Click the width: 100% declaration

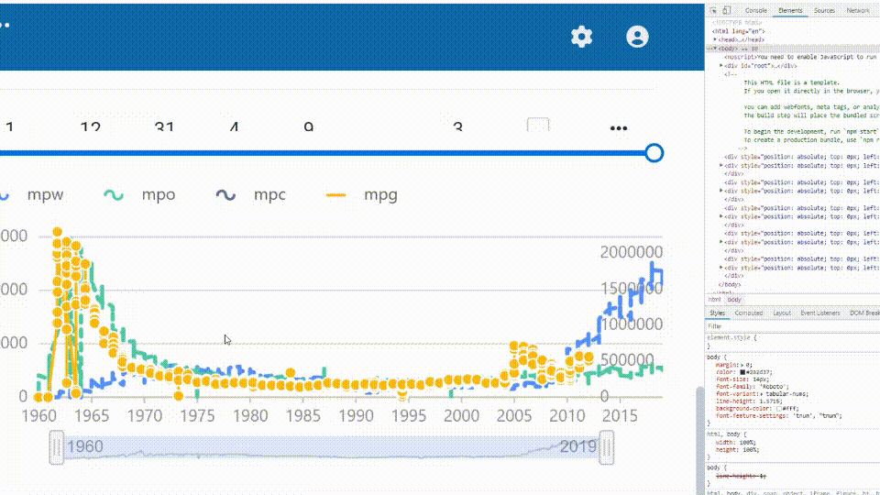point(736,442)
